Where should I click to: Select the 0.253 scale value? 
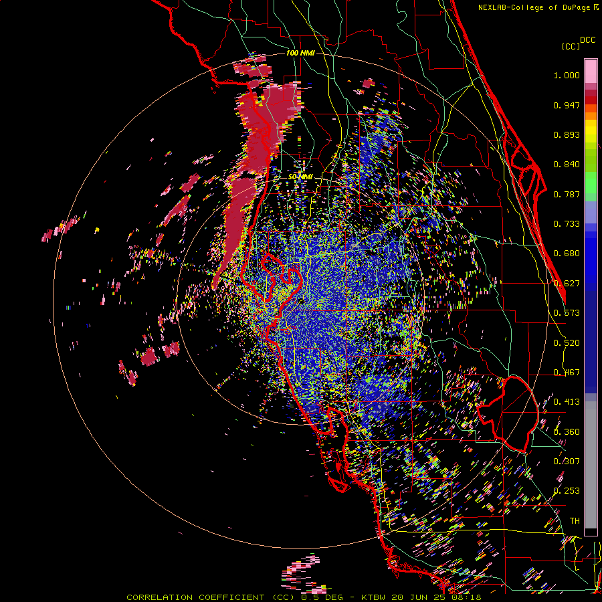tap(567, 491)
